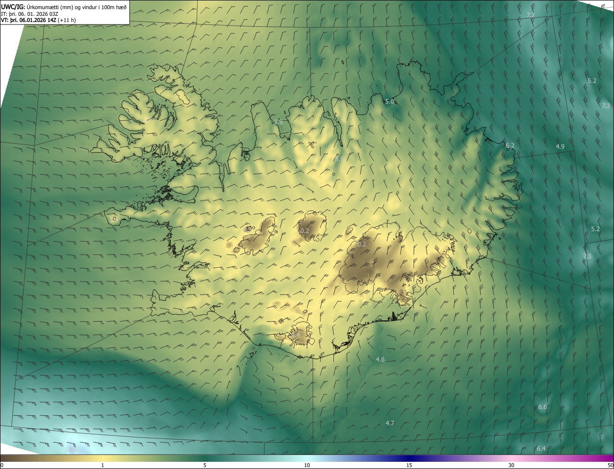Click the 4.6 value label south of Iceland
Image resolution: width=614 pixels, height=469 pixels.
pyautogui.click(x=380, y=359)
